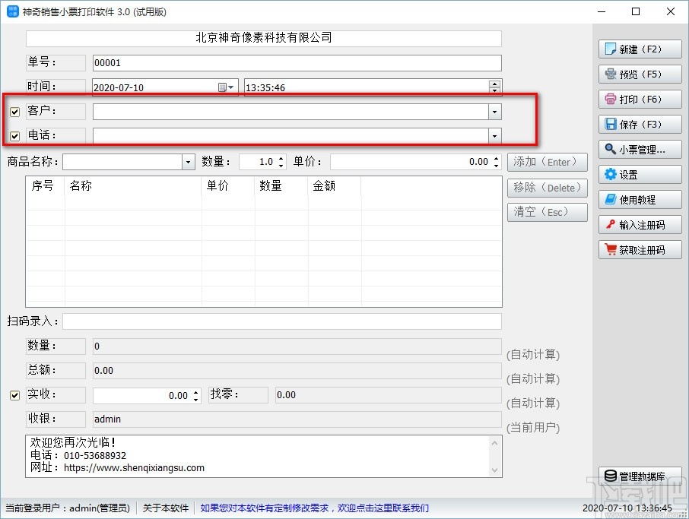Click the 单价 price spinner arrows
This screenshot has height=519, width=689.
496,162
